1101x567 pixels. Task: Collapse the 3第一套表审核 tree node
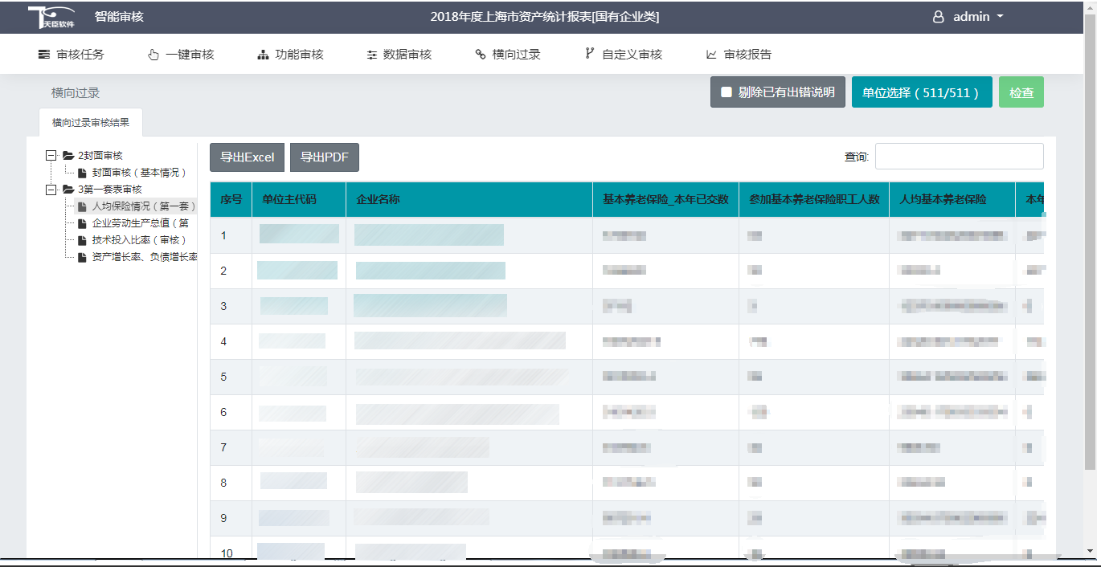(x=51, y=190)
